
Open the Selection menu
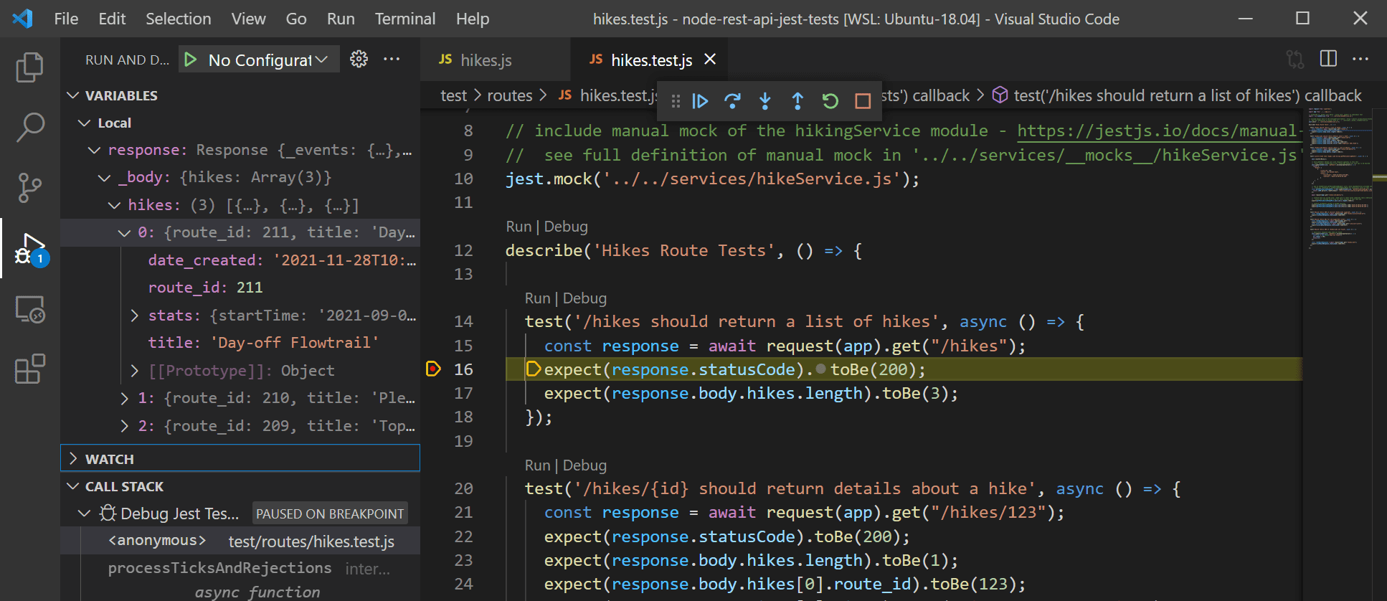coord(179,19)
